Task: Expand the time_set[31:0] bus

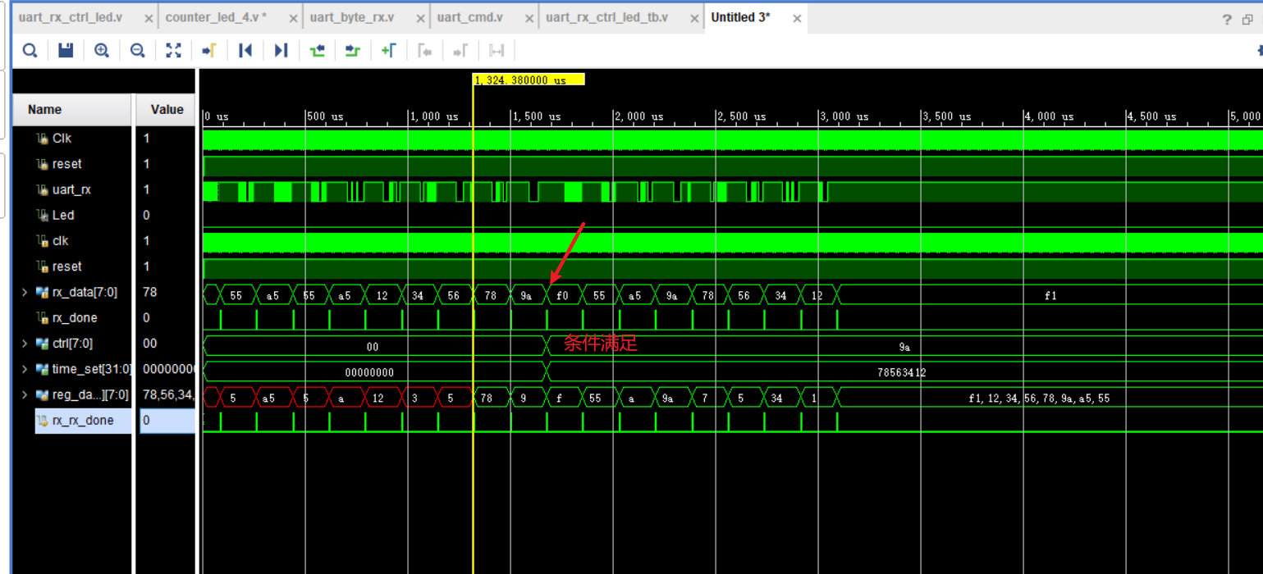Action: coord(25,369)
